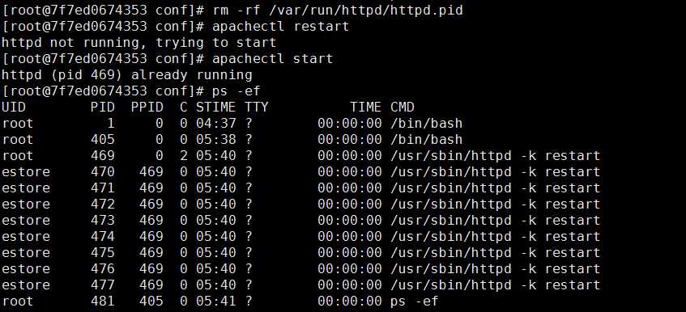Click PID 477 in the process list
The image size is (686, 312).
point(103,285)
